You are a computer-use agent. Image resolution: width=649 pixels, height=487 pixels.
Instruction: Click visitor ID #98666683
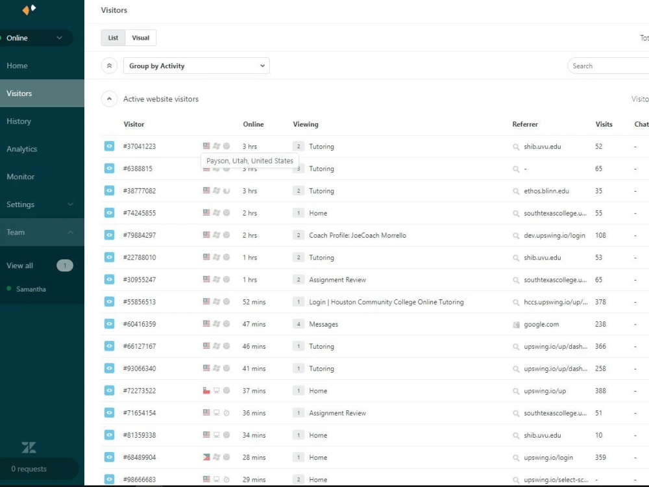[140, 480]
